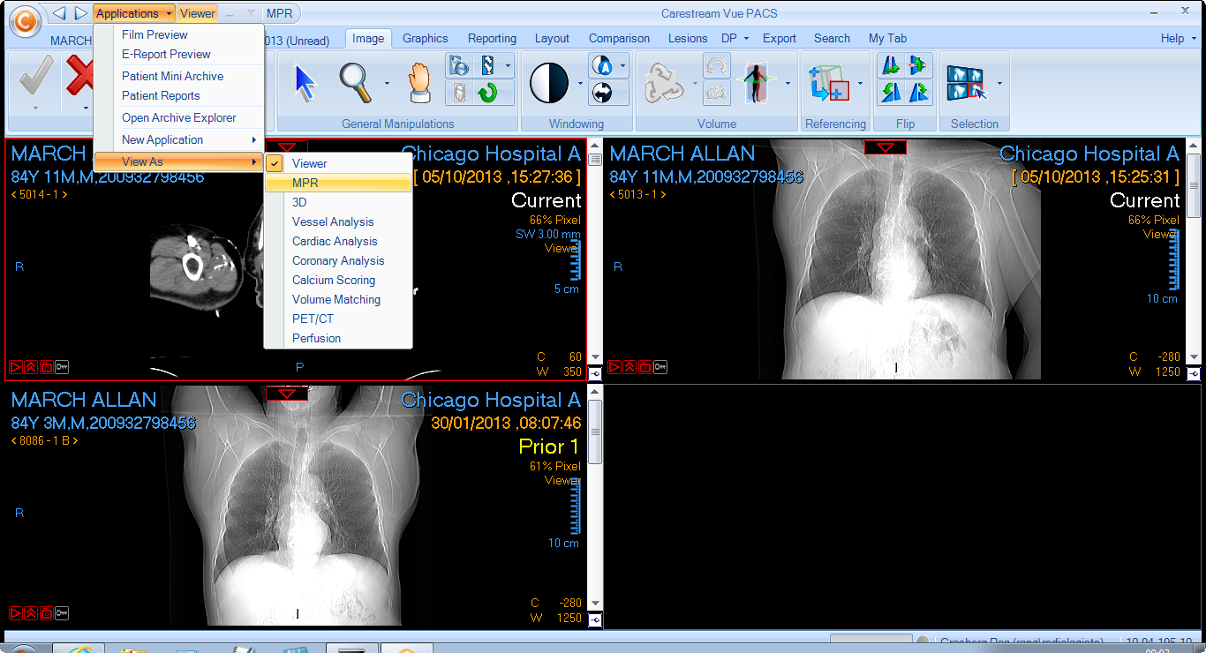Expand the zoom tool dropdown arrow
The width and height of the screenshot is (1206, 653).
(x=387, y=84)
